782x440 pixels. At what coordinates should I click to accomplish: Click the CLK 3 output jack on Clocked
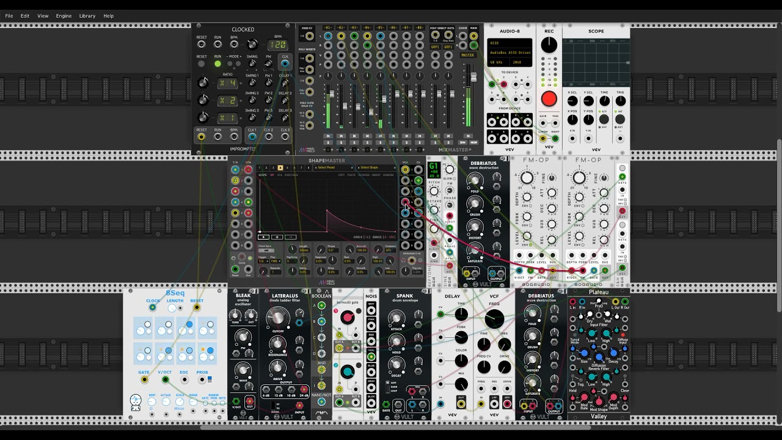tap(285, 137)
